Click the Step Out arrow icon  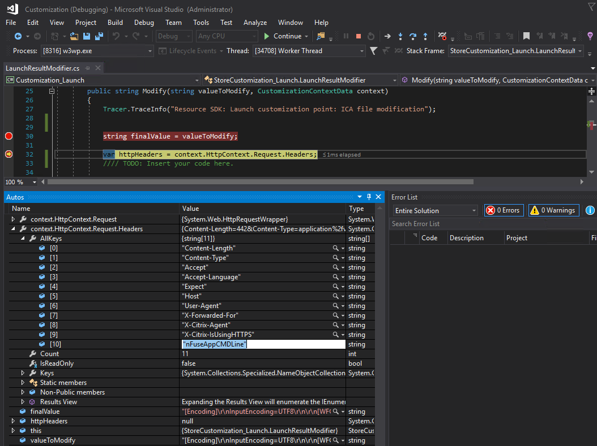pos(425,36)
